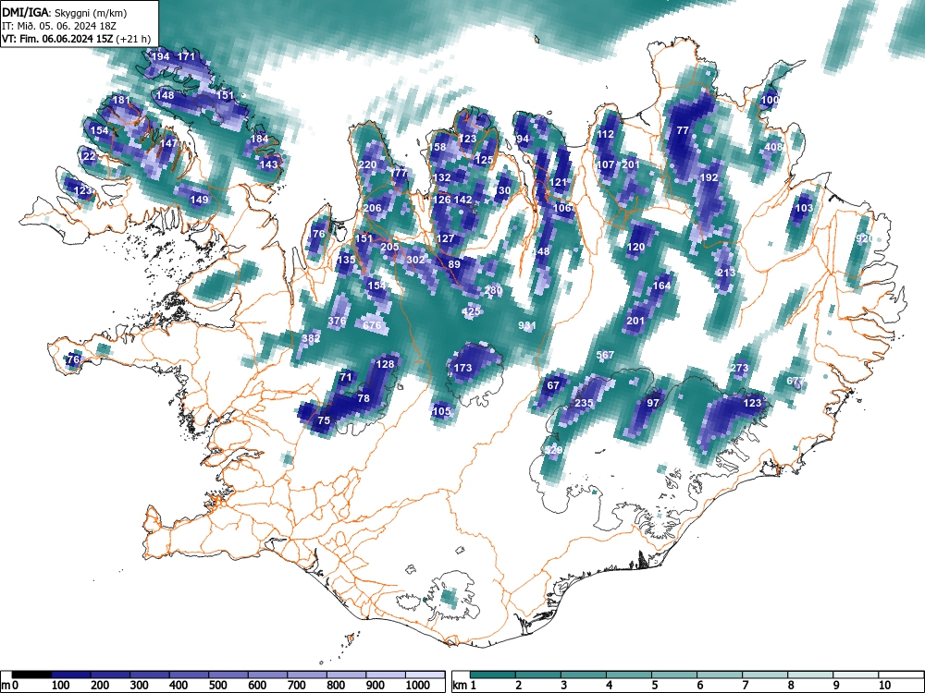Click the number 67 on the map

pos(553,385)
